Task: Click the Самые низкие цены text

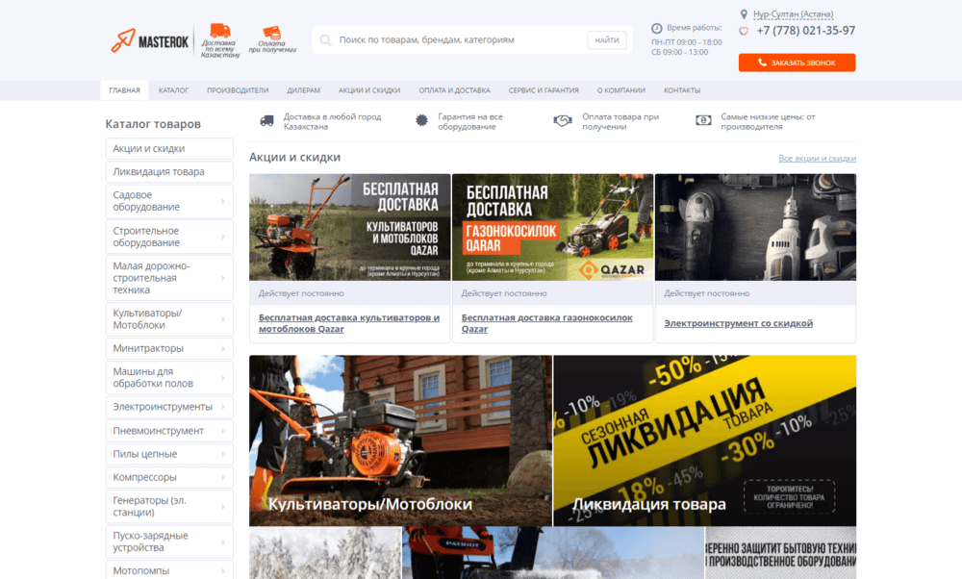Action: (768, 121)
